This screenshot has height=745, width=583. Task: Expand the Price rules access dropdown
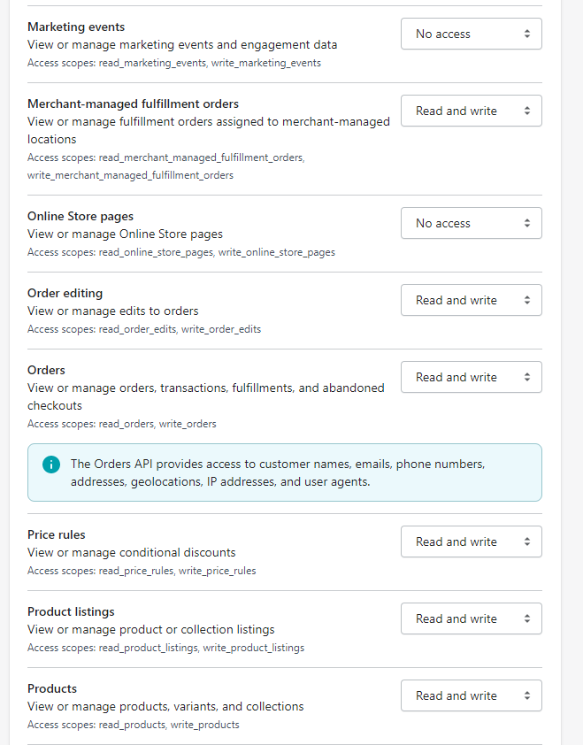(x=471, y=541)
